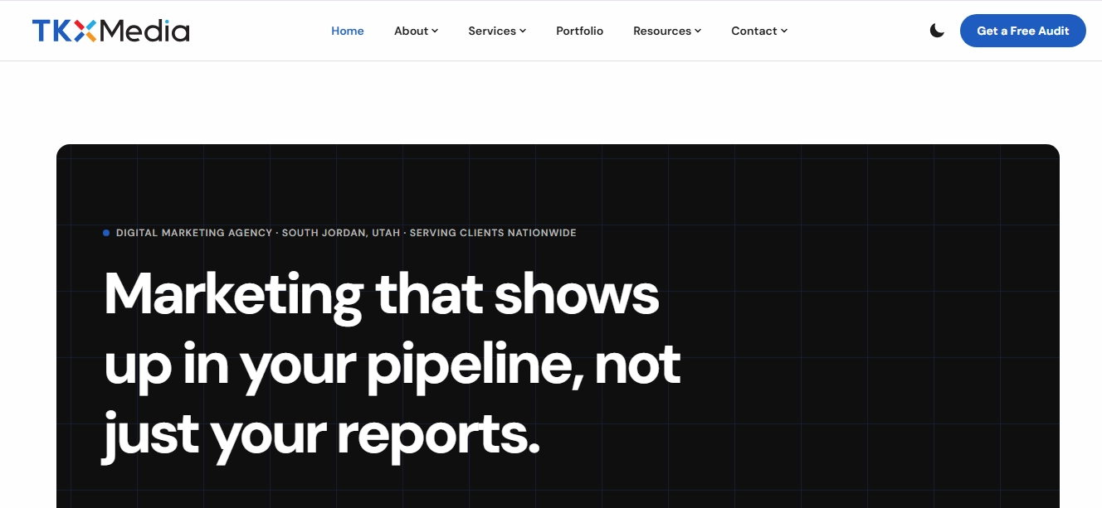The height and width of the screenshot is (508, 1102).
Task: Go to the Home nav item
Action: (x=348, y=31)
